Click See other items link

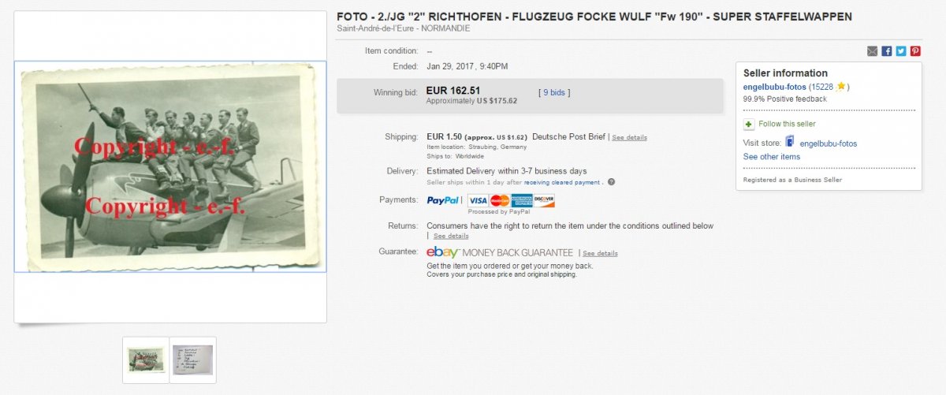pos(771,157)
